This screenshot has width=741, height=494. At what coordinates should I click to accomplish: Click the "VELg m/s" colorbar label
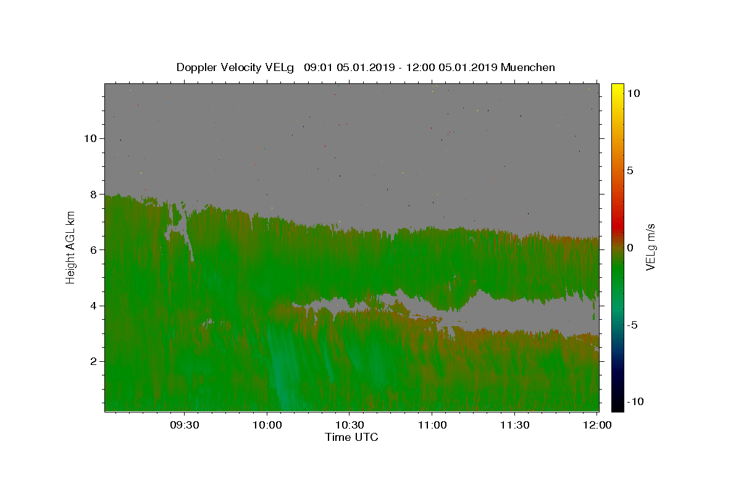650,247
